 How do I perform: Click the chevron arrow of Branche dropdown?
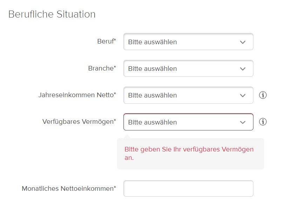point(243,69)
